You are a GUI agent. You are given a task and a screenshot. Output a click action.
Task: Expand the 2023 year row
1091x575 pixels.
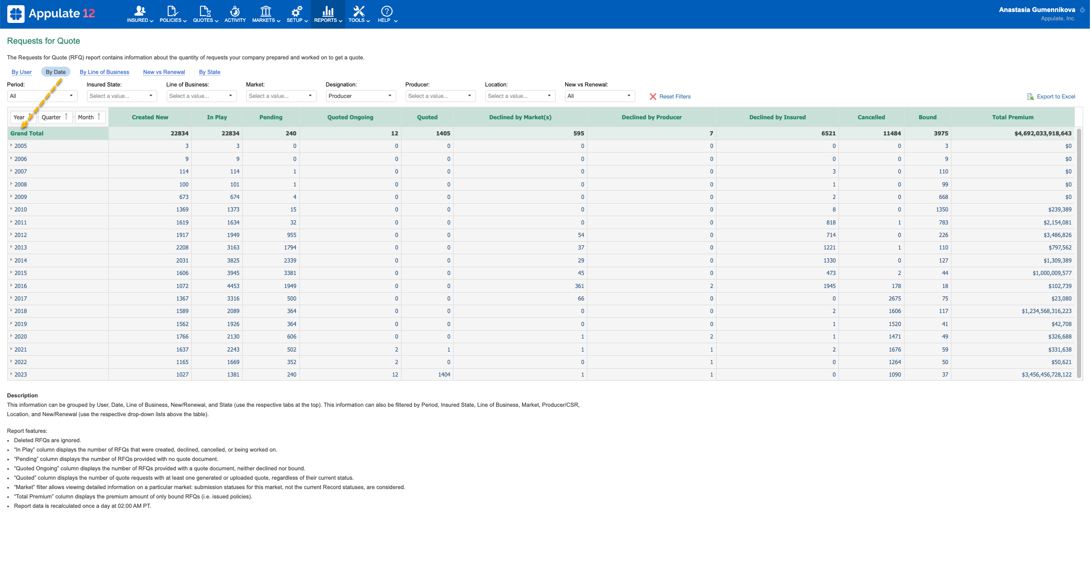tap(12, 374)
